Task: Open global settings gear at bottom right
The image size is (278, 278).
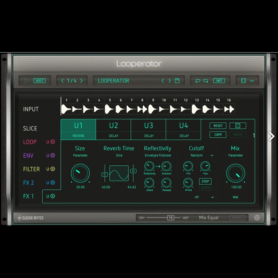Action: [x=257, y=218]
